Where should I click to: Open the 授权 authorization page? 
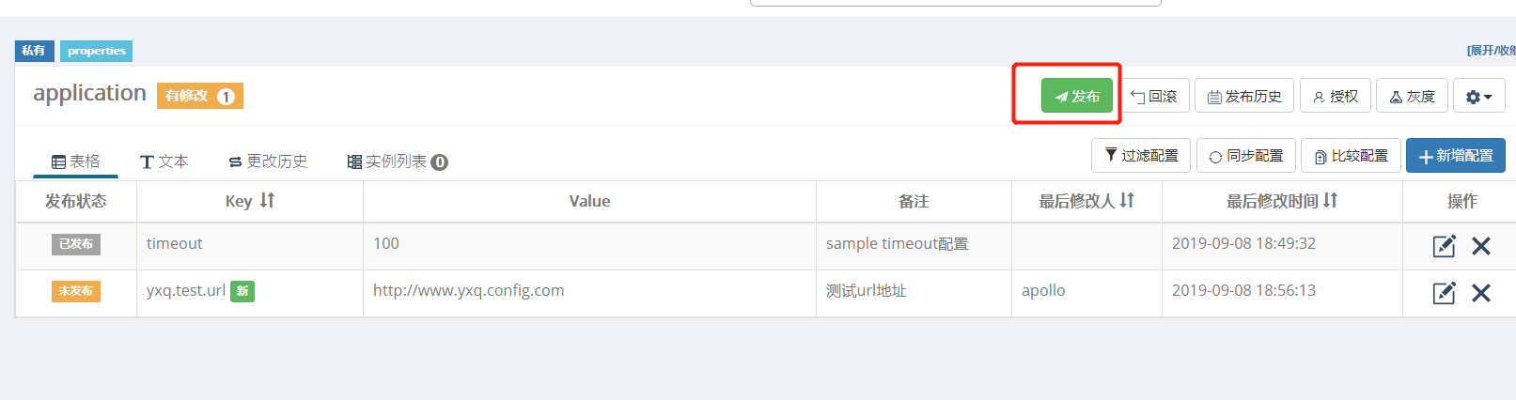[1336, 96]
